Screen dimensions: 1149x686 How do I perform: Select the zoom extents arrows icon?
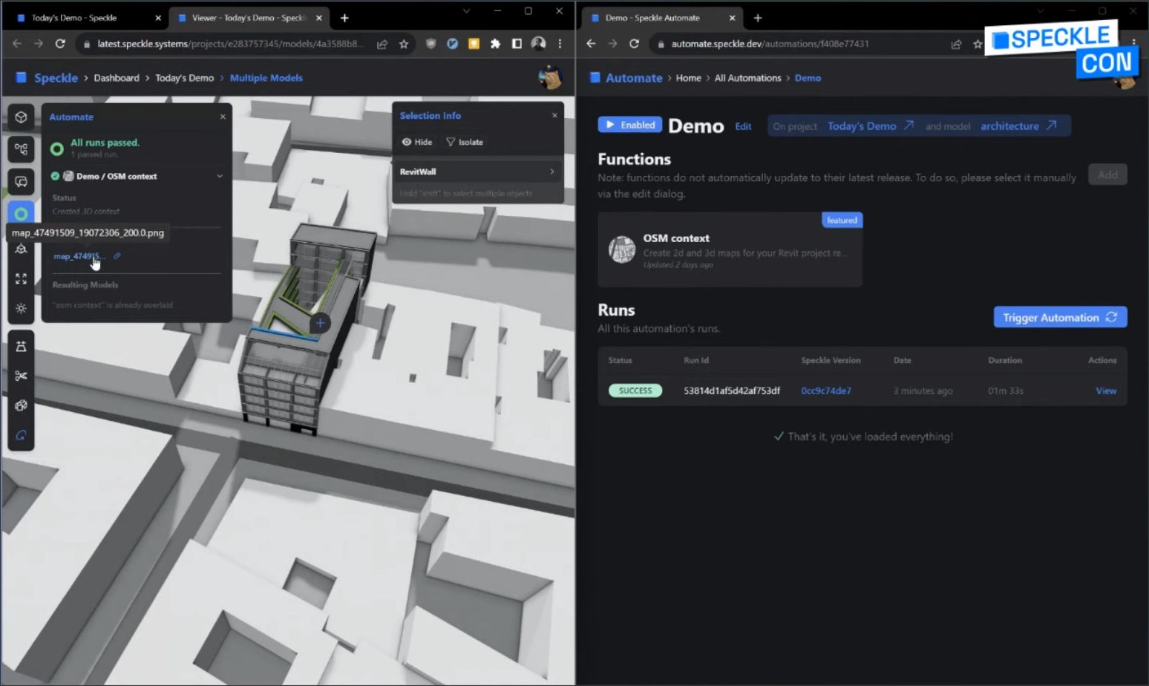pyautogui.click(x=21, y=278)
